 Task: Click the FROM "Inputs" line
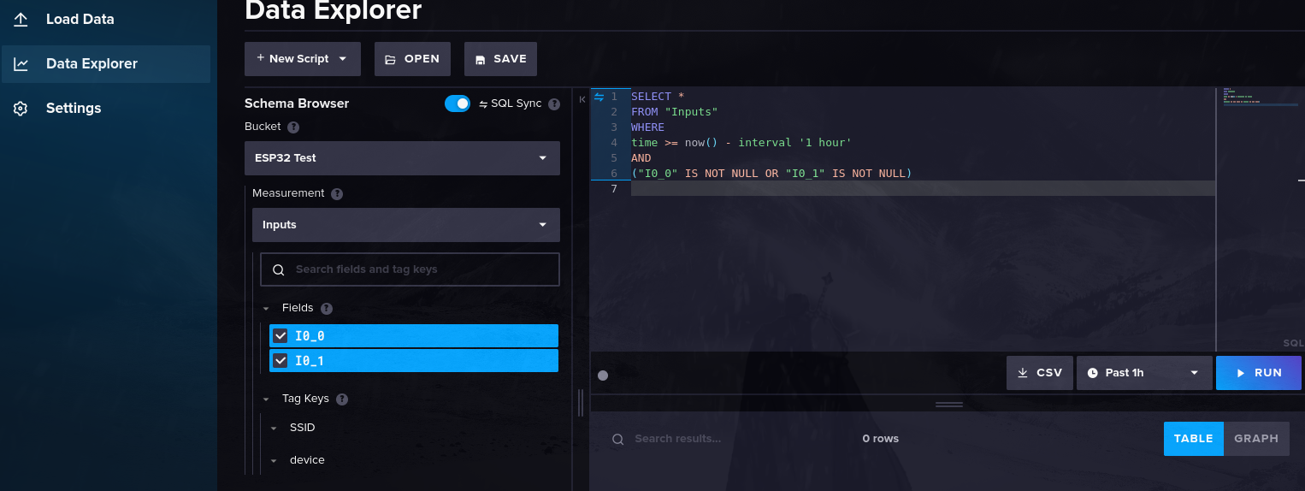[675, 112]
